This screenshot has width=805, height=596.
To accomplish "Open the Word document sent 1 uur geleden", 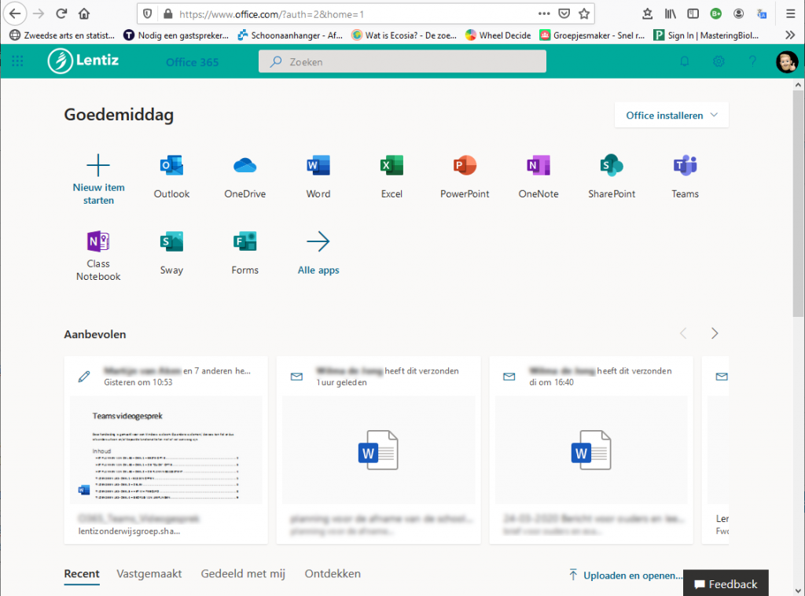I will point(378,450).
